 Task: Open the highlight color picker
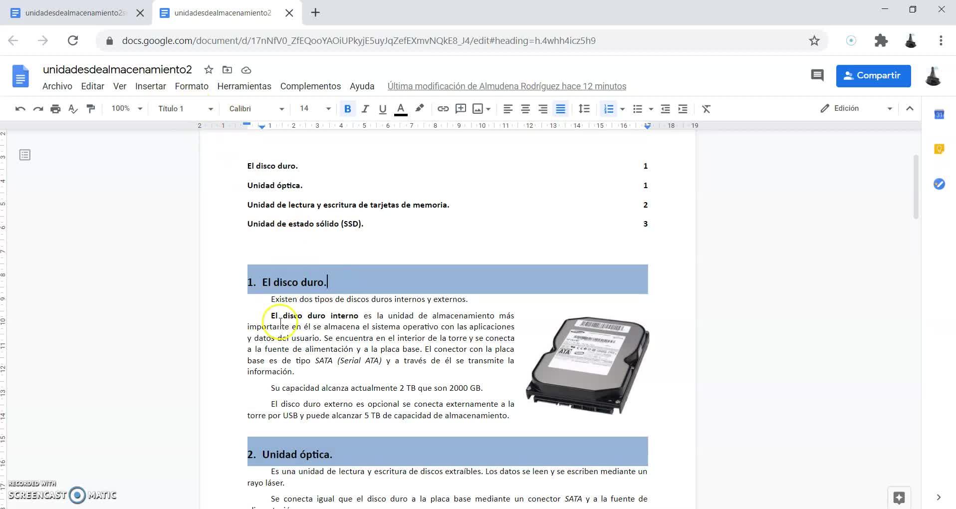[419, 109]
